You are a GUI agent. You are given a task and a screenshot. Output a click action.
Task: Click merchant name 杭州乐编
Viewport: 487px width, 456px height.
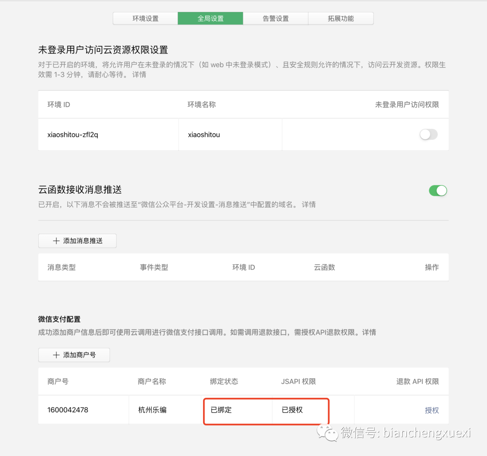[x=152, y=410]
